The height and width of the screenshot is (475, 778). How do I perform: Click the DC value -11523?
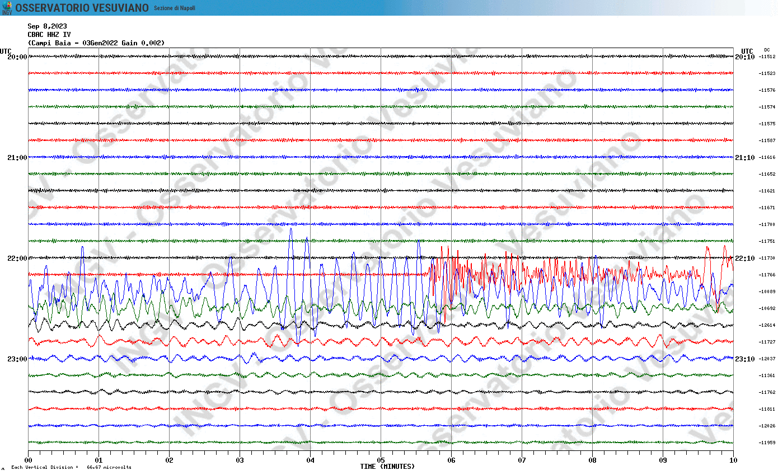(767, 73)
